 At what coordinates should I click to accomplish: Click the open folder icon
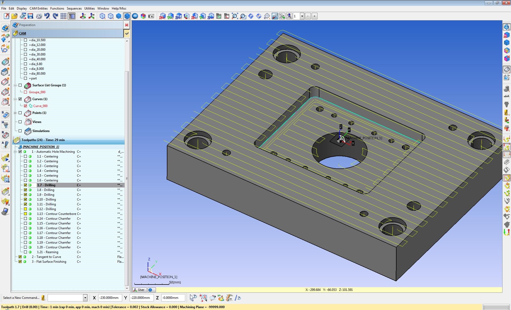14,16
